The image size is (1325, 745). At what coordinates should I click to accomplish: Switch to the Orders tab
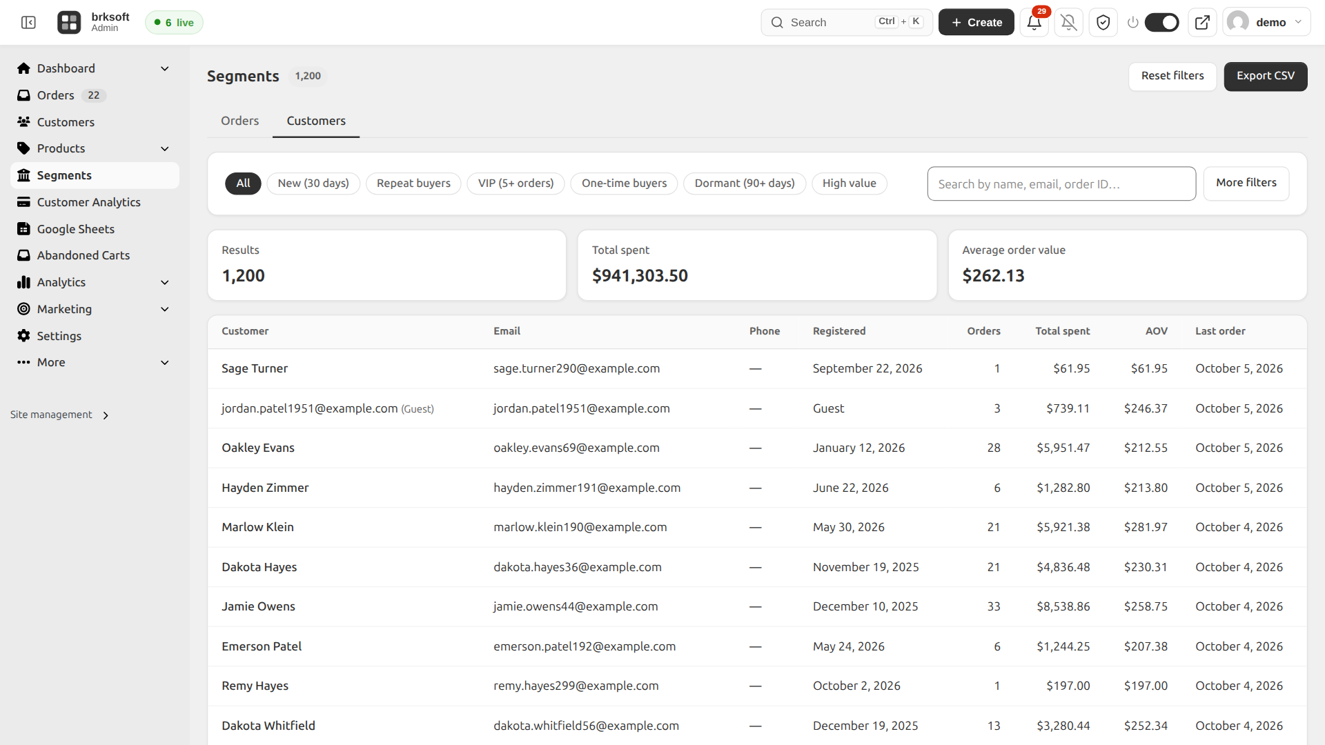click(x=239, y=121)
